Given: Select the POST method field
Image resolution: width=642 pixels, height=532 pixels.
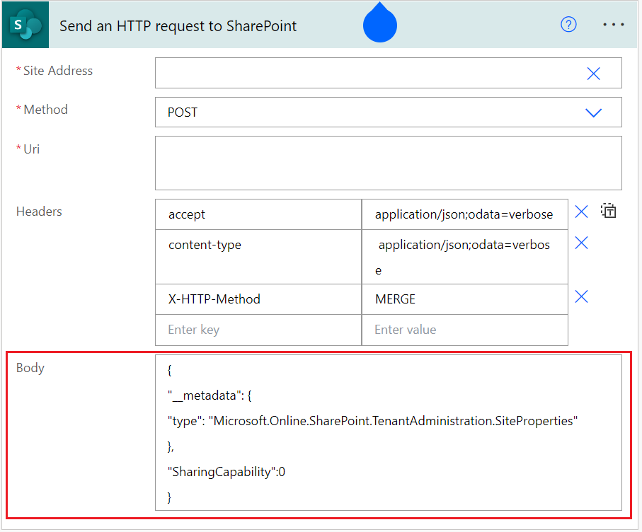Looking at the screenshot, I should tap(388, 112).
